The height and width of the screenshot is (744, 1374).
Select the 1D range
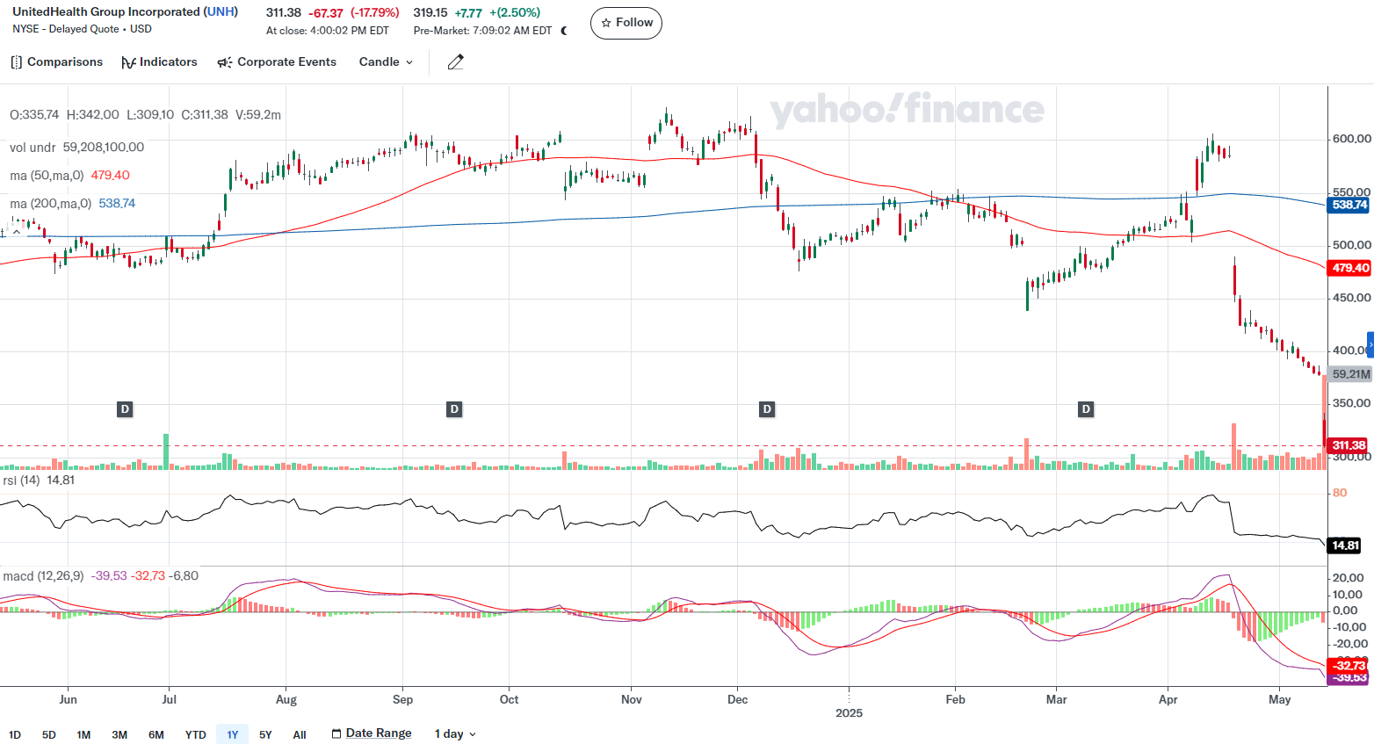coord(15,735)
